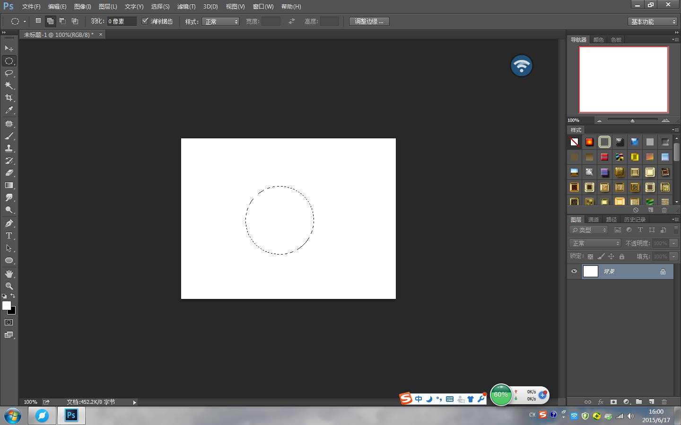
Task: Select the Zoom tool
Action: pyautogui.click(x=9, y=286)
